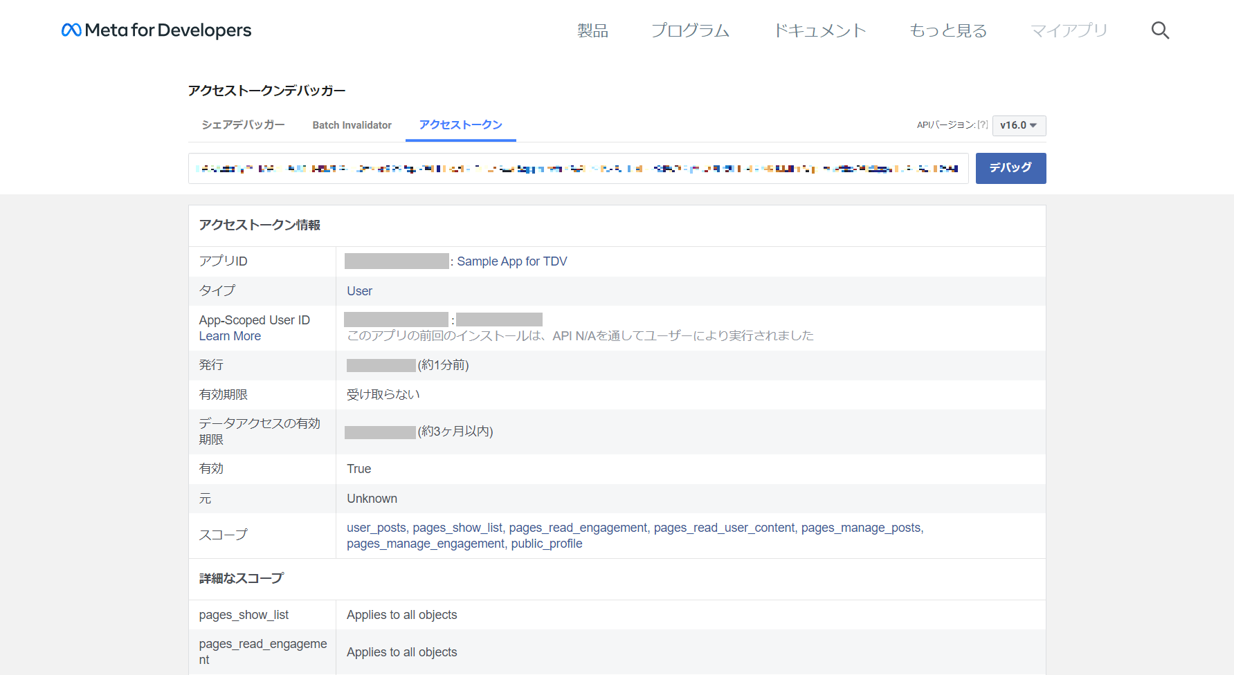
Task: Open the プログラム menu
Action: click(x=690, y=30)
